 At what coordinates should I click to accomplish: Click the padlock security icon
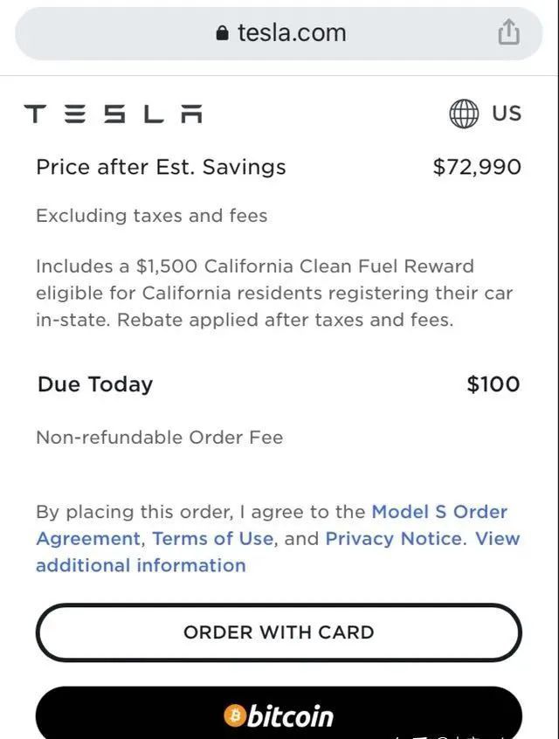(x=222, y=34)
